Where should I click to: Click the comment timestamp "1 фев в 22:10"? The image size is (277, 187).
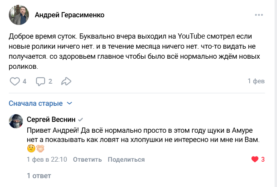[x=47, y=160]
